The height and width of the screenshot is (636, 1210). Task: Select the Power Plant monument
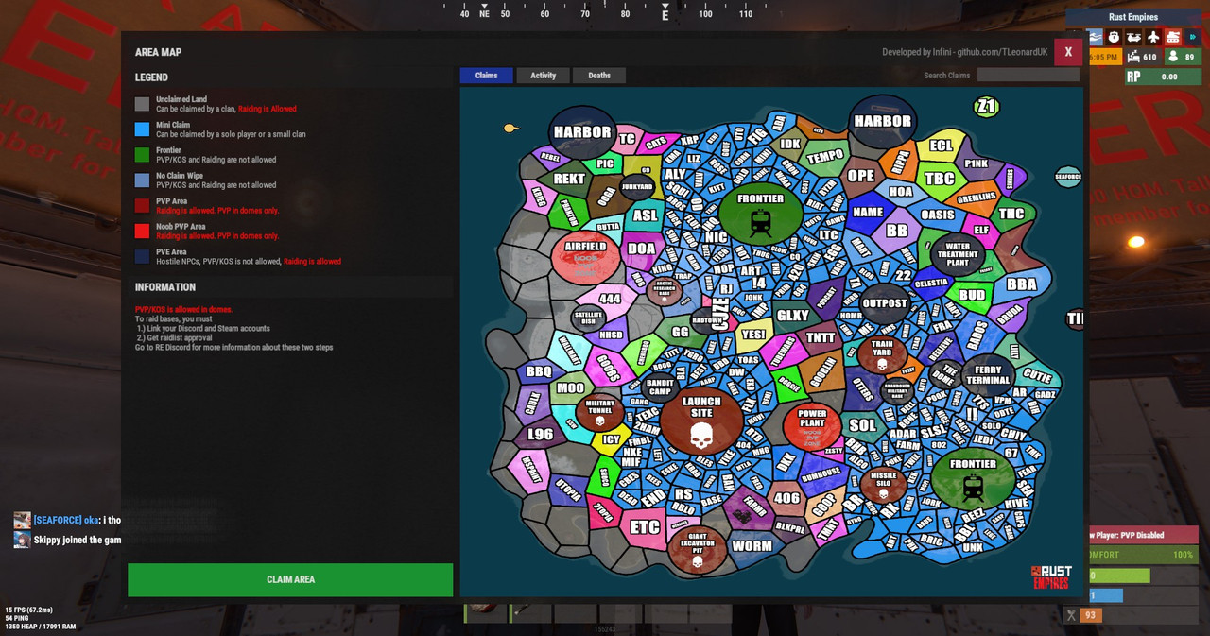coord(812,426)
